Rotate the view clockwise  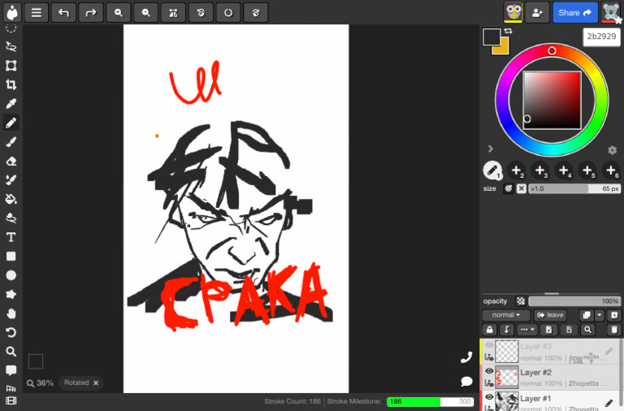[x=255, y=13]
